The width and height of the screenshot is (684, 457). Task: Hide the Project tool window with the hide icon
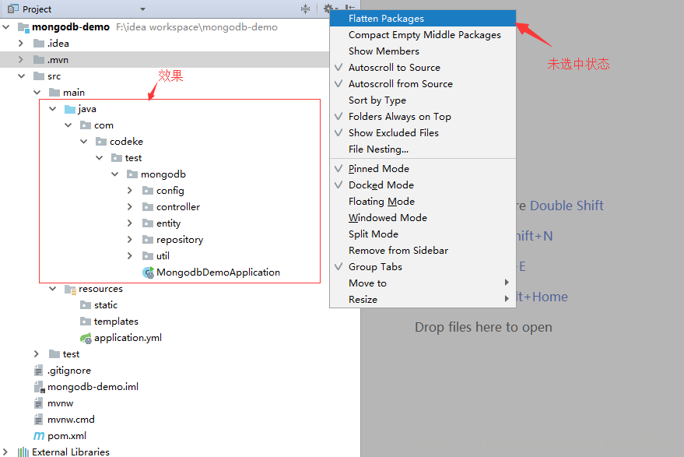(x=350, y=7)
